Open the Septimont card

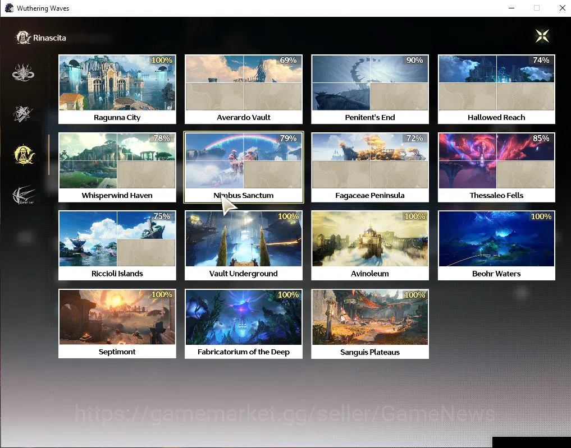[117, 324]
